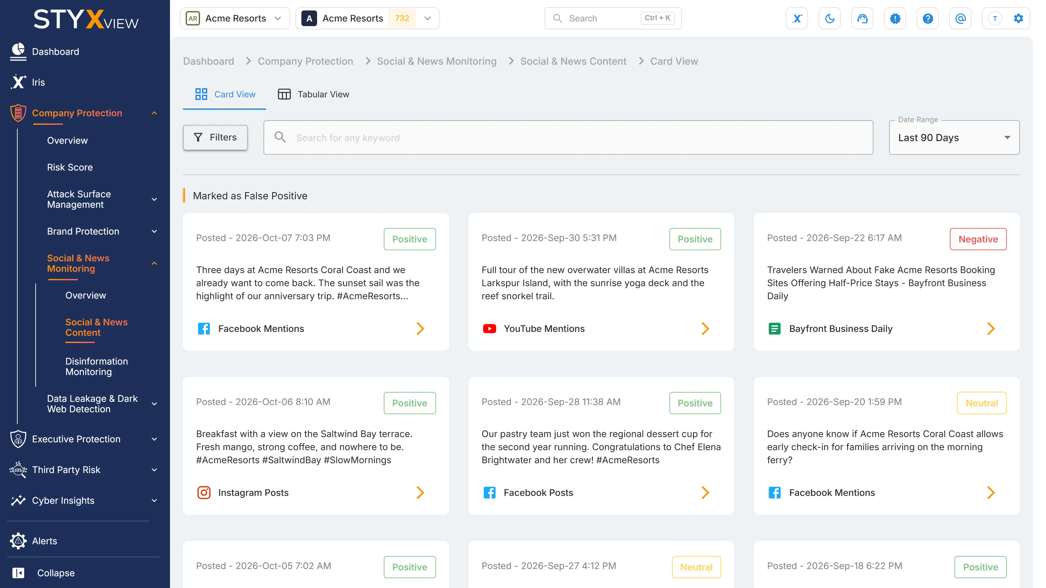
Task: Open the Iris assistant icon in top bar
Action: [797, 18]
